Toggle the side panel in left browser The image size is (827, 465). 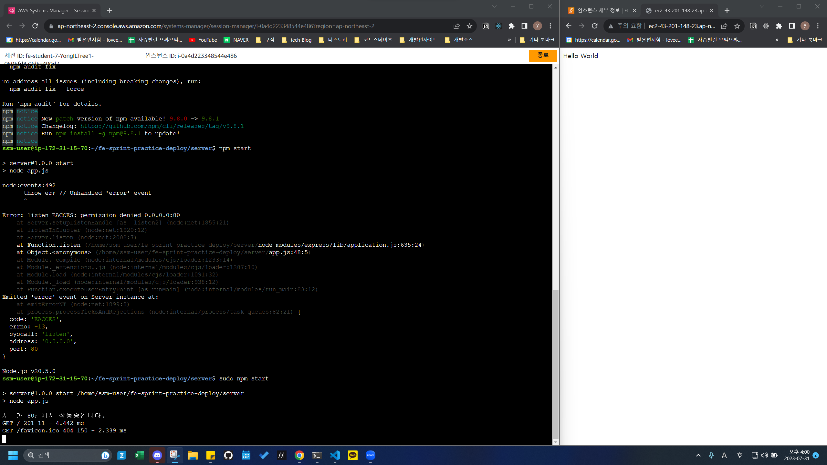pos(524,26)
